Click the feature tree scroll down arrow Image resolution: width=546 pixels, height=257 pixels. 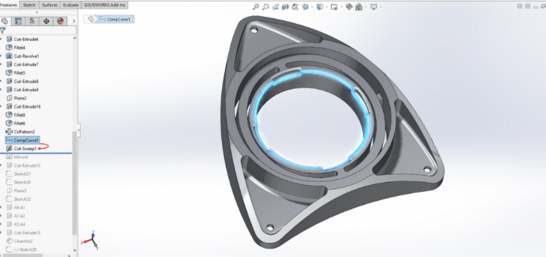(x=75, y=250)
